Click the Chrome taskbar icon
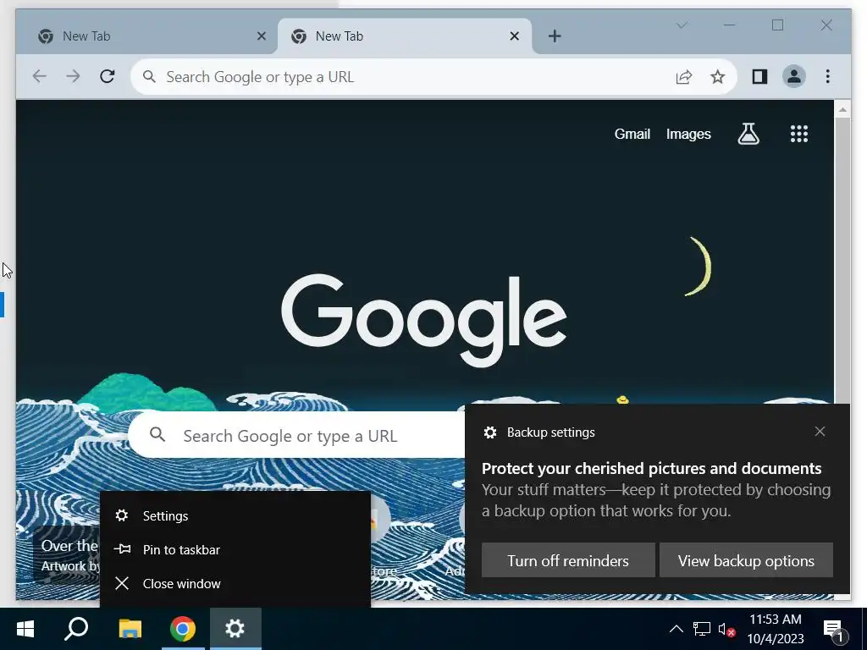This screenshot has width=867, height=650. [183, 629]
